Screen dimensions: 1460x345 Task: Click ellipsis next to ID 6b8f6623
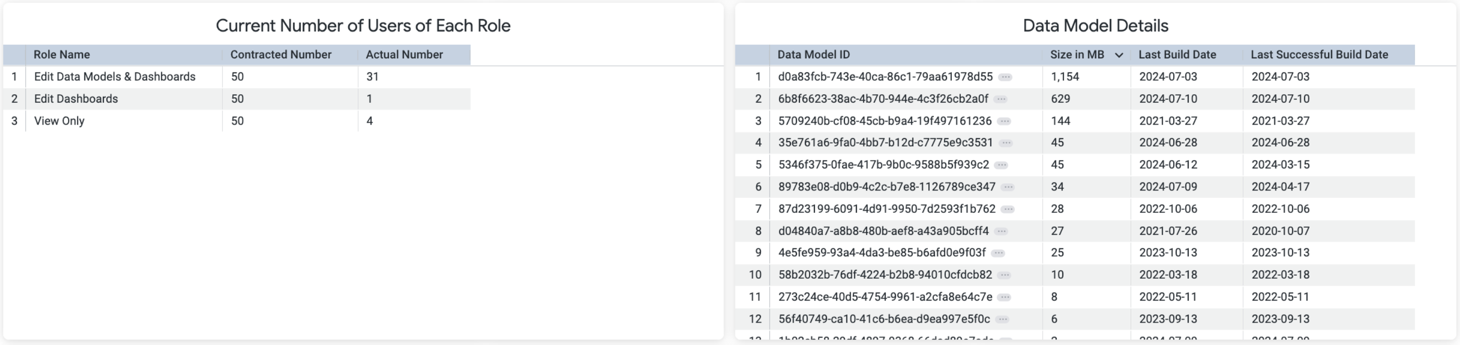pyautogui.click(x=1000, y=99)
